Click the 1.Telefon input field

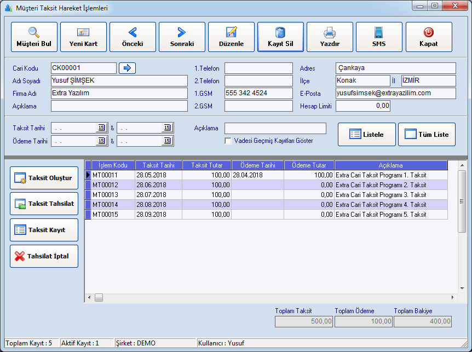pos(258,68)
